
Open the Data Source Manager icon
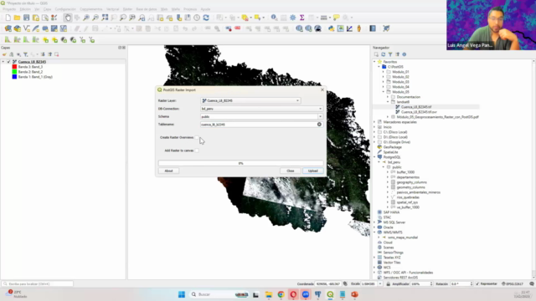pyautogui.click(x=8, y=28)
